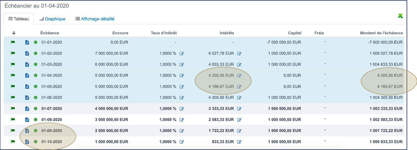Click Montant de l'échéance column header
Viewport: 417px width, 150px height.
381,33
